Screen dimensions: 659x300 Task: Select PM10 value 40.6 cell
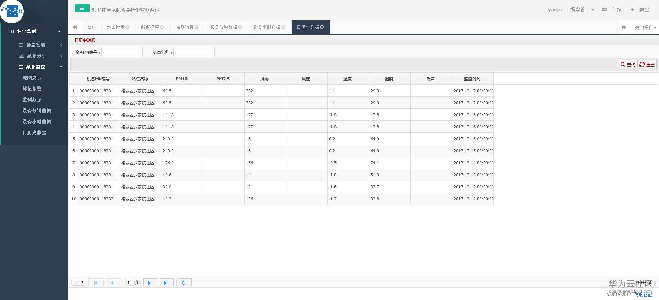(182, 175)
